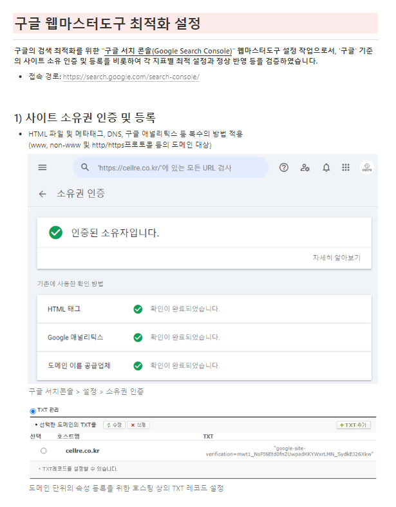This screenshot has width=396, height=507.
Task: Click the +TXT 추가 button
Action: [354, 425]
